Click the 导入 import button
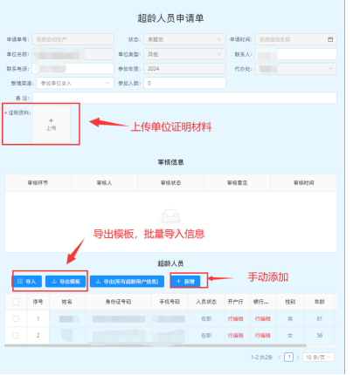Viewport: 353px width, 375px height. pos(27,282)
